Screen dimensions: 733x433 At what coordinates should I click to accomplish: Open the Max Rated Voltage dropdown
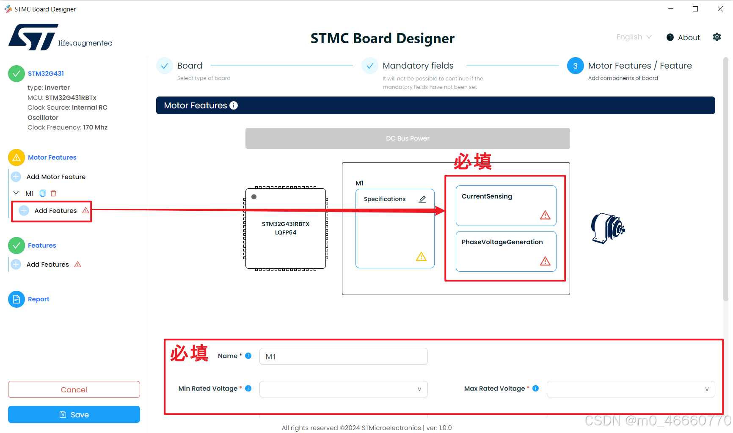click(631, 389)
